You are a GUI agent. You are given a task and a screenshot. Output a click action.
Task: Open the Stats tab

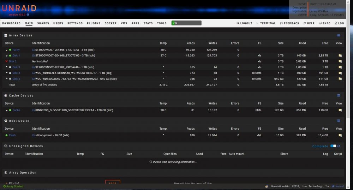[148, 23]
